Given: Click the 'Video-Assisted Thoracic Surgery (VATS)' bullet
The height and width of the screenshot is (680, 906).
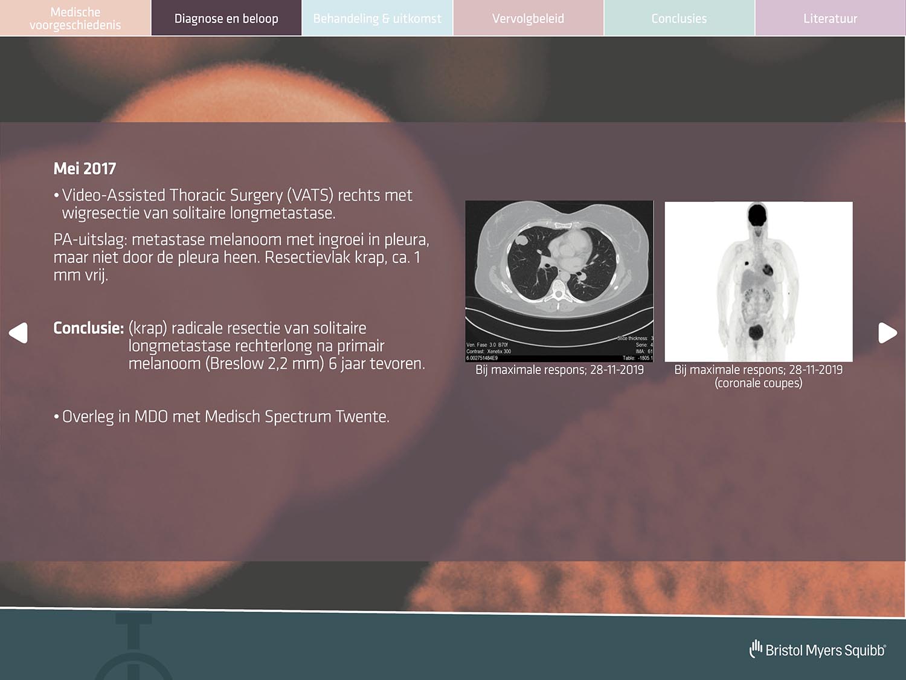Looking at the screenshot, I should [233, 204].
